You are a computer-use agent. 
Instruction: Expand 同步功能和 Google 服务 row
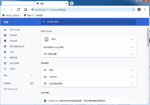(132, 47)
